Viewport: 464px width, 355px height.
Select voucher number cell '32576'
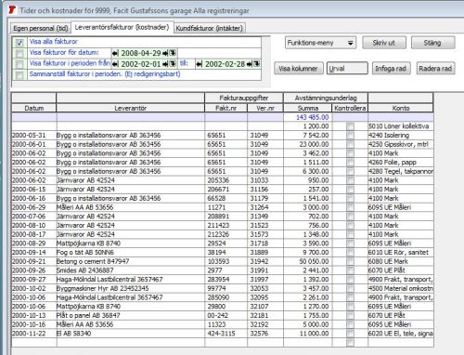[265, 334]
